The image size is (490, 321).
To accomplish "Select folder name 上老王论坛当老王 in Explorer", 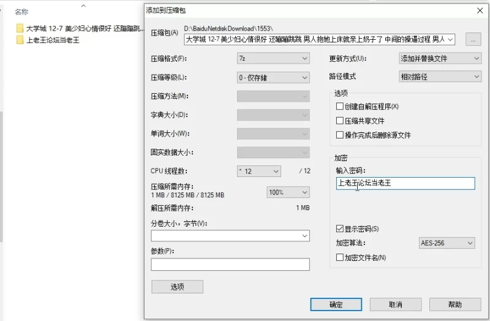I will [53, 40].
